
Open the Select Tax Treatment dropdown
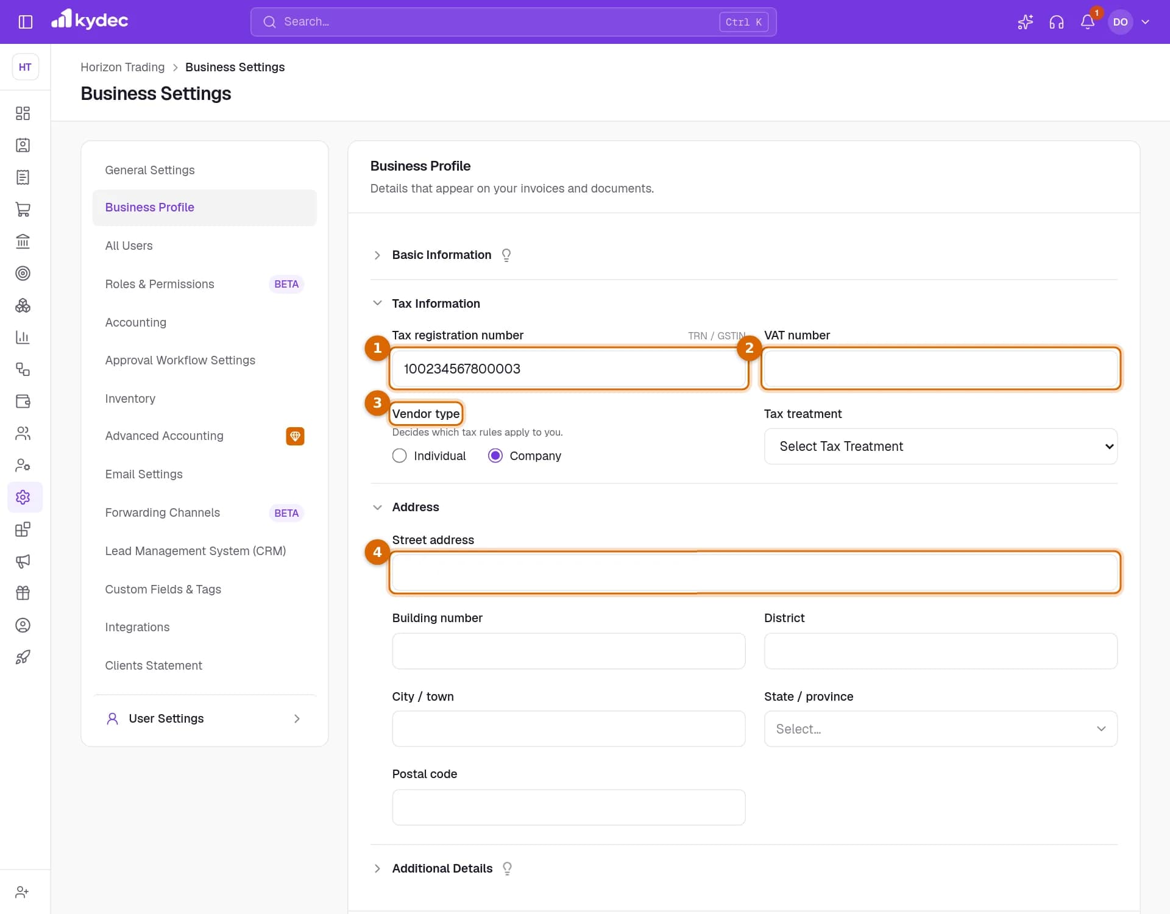(940, 447)
